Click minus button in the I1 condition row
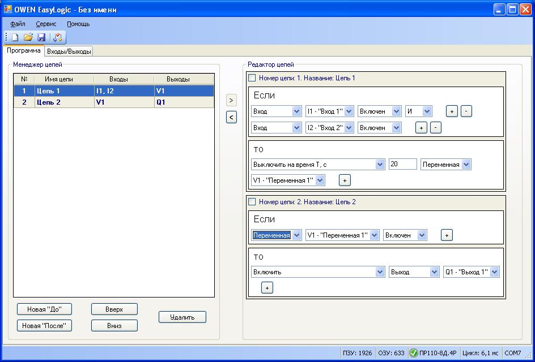The width and height of the screenshot is (535, 362). pos(466,111)
